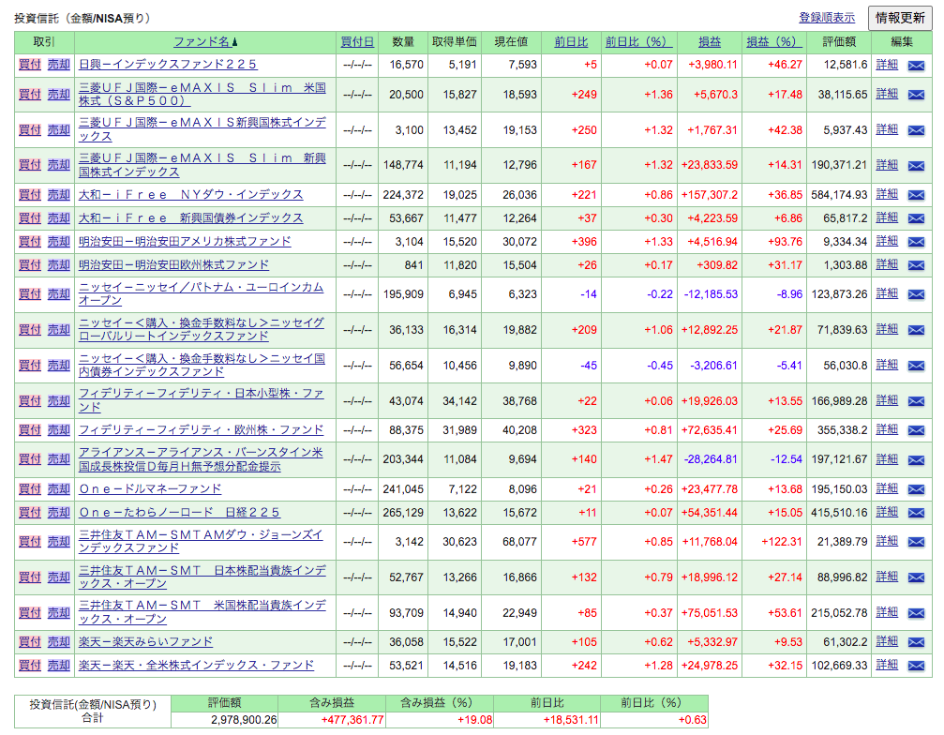
Task: Sort table by 買付日 header
Action: (x=357, y=41)
